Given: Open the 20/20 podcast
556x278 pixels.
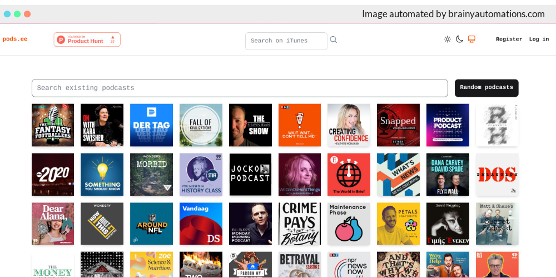Looking at the screenshot, I should click(x=53, y=175).
